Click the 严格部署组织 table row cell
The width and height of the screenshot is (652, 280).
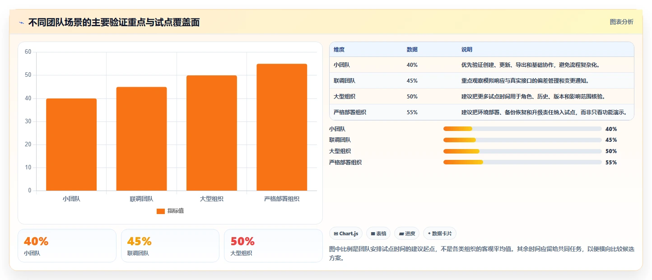(x=350, y=112)
